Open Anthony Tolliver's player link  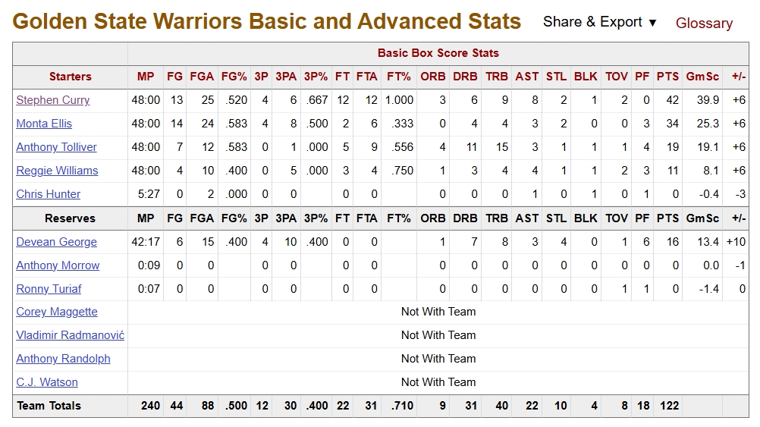(x=57, y=147)
